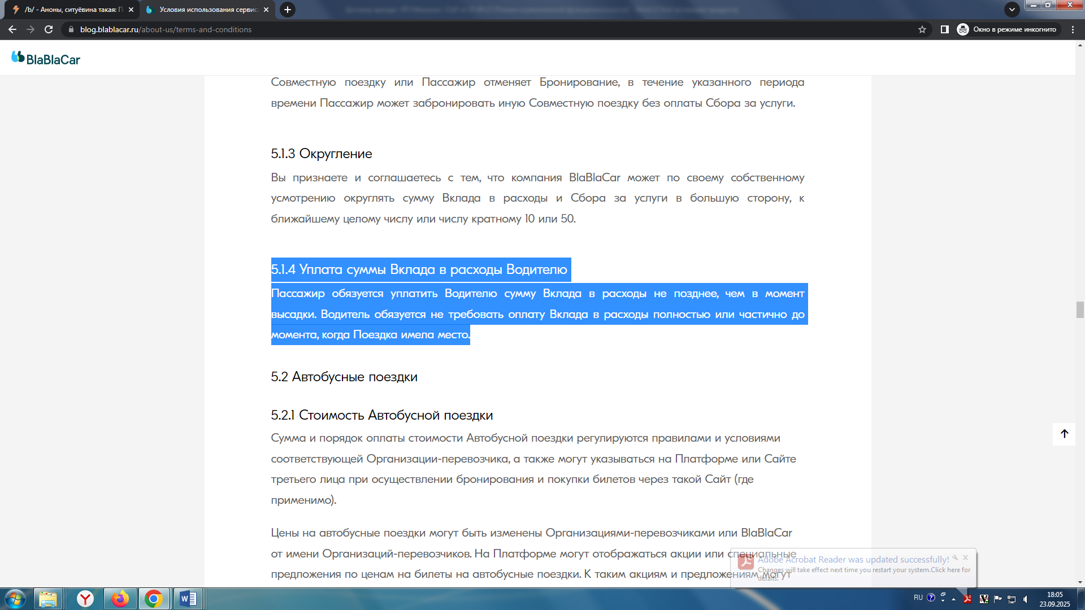Viewport: 1085px width, 610px height.
Task: Open Chrome three-dot menu
Action: pos(1073,29)
